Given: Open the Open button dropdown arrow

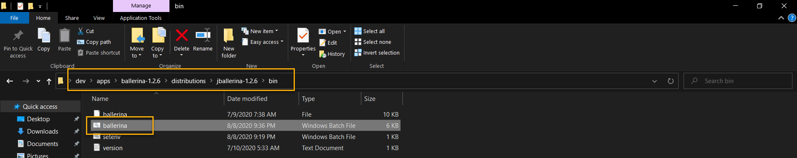Looking at the screenshot, I should (x=345, y=31).
